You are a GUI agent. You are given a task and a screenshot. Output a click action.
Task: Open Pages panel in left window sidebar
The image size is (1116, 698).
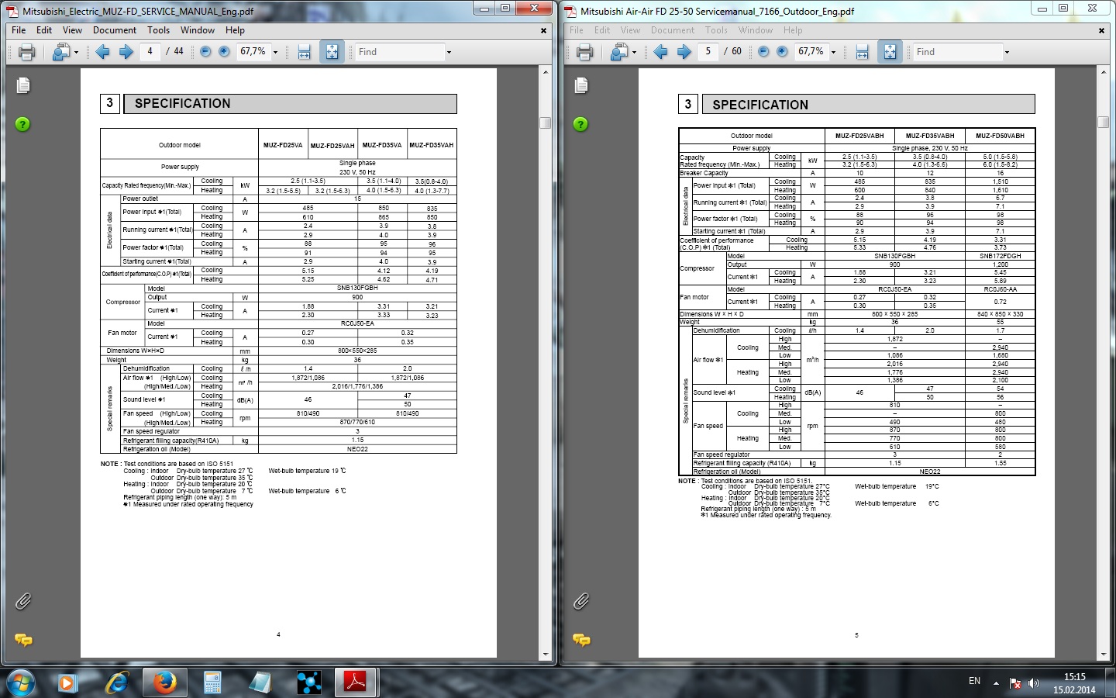tap(23, 85)
